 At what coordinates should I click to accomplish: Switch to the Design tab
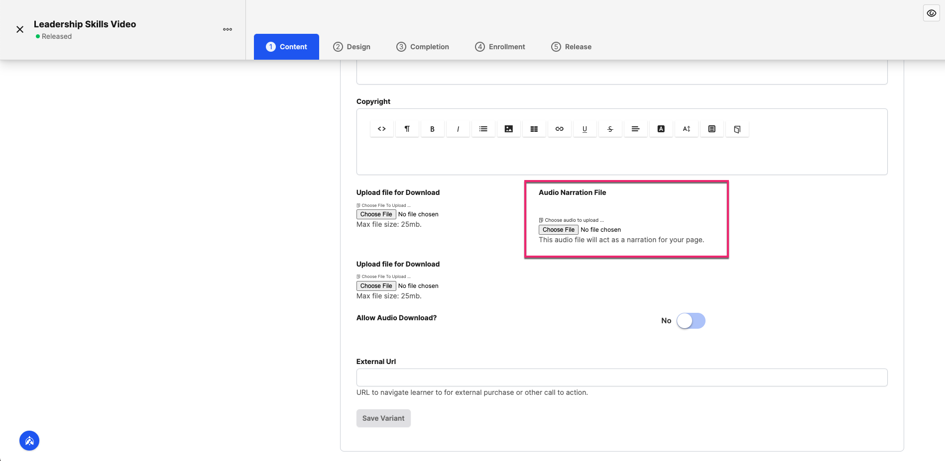[x=352, y=47]
